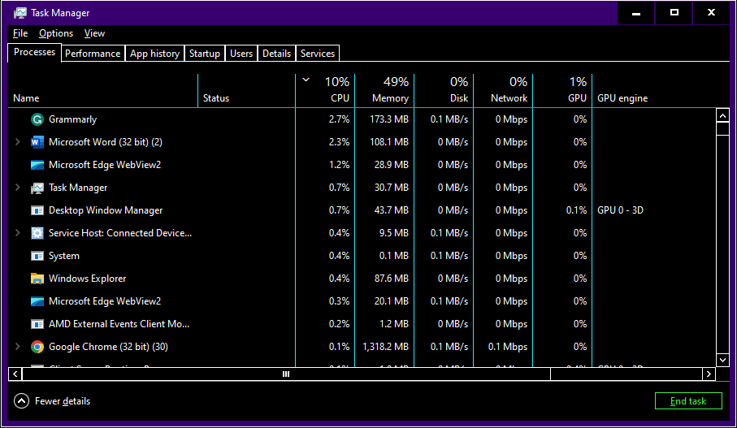This screenshot has height=428, width=737.
Task: Sort processes by Name column header
Action: 103,91
